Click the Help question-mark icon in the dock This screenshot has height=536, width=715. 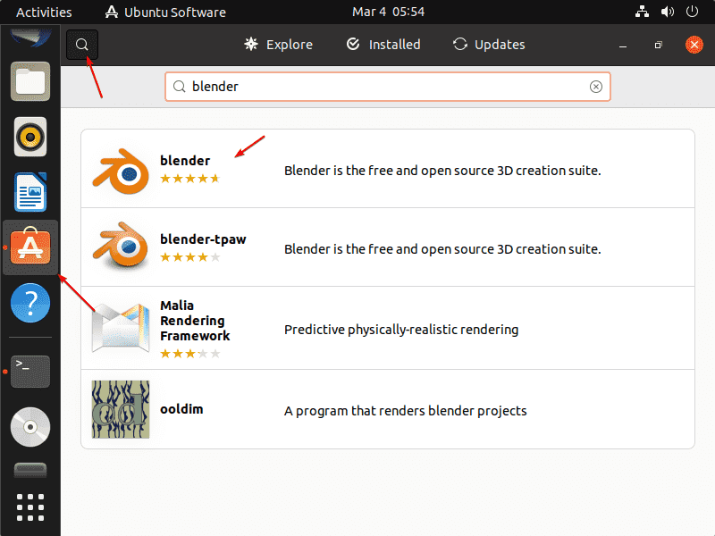(29, 303)
